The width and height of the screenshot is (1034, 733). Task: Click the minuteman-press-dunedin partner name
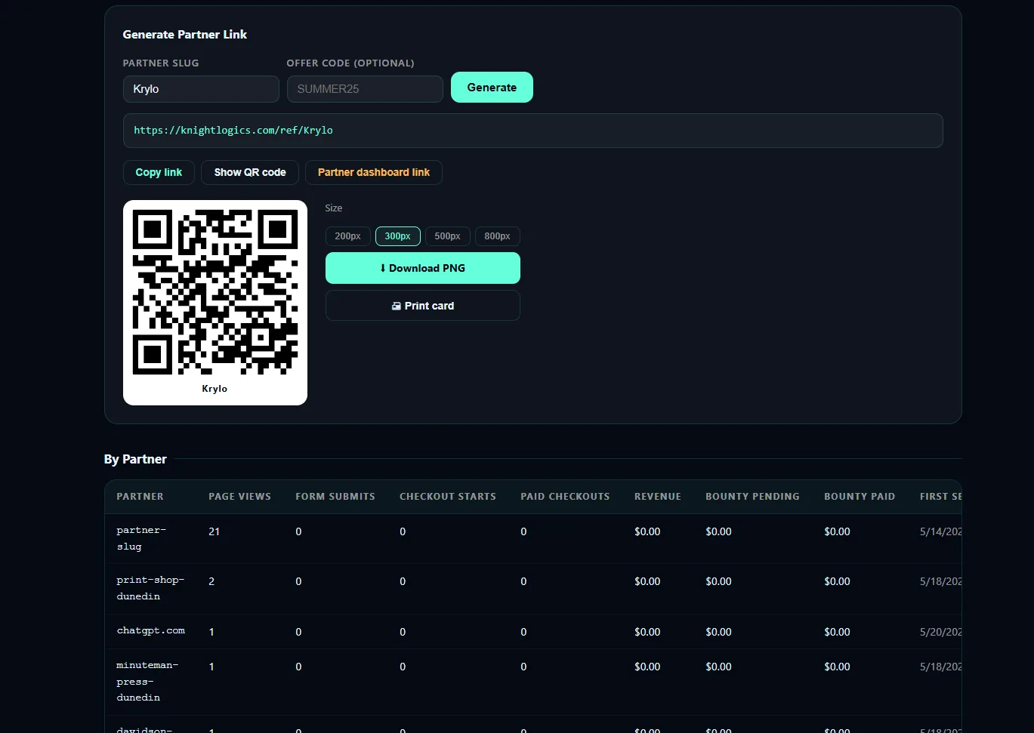click(x=147, y=682)
